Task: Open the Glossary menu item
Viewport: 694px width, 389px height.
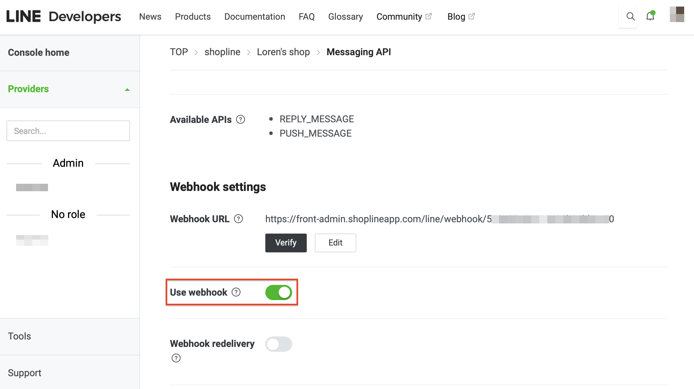Action: pyautogui.click(x=345, y=16)
